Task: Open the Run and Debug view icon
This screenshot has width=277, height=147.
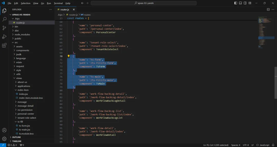Action: [x=4, y=37]
